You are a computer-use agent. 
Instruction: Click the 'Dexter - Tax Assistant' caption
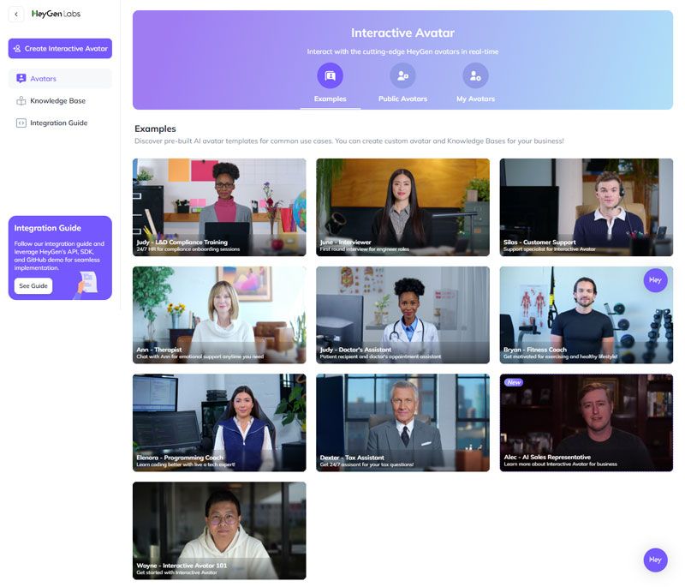coord(352,458)
